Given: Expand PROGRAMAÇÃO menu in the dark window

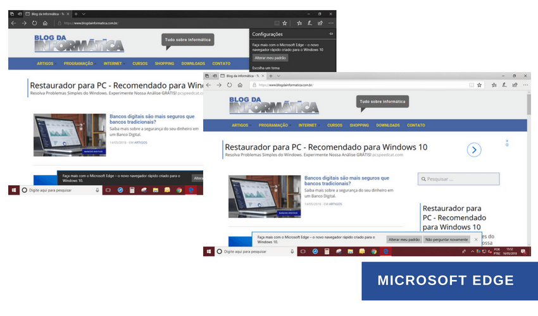Looking at the screenshot, I should [x=80, y=64].
